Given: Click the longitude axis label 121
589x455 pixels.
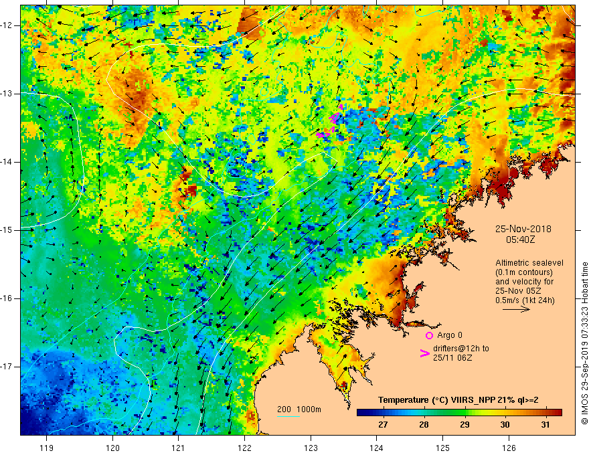Looking at the screenshot, I should click(x=178, y=448).
